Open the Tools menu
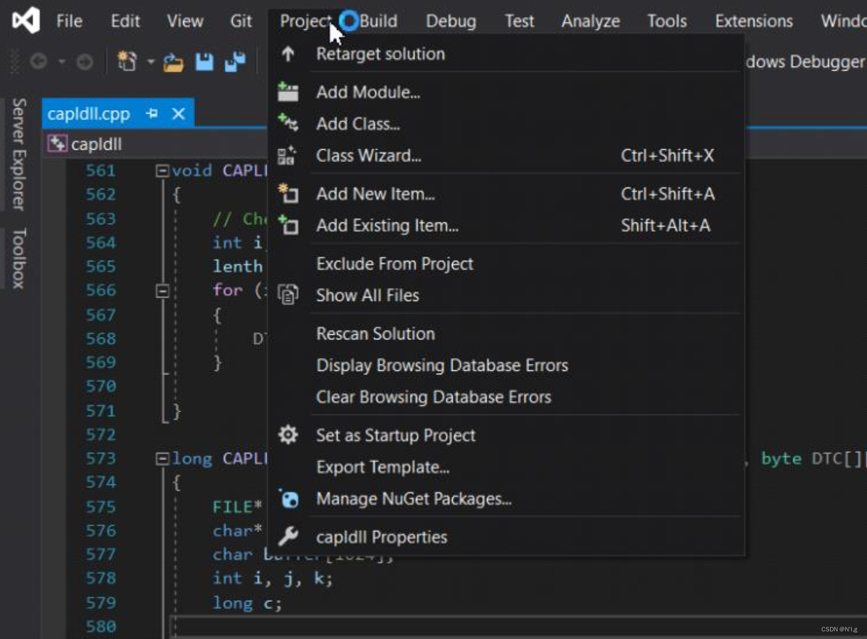This screenshot has width=867, height=639. coord(667,21)
